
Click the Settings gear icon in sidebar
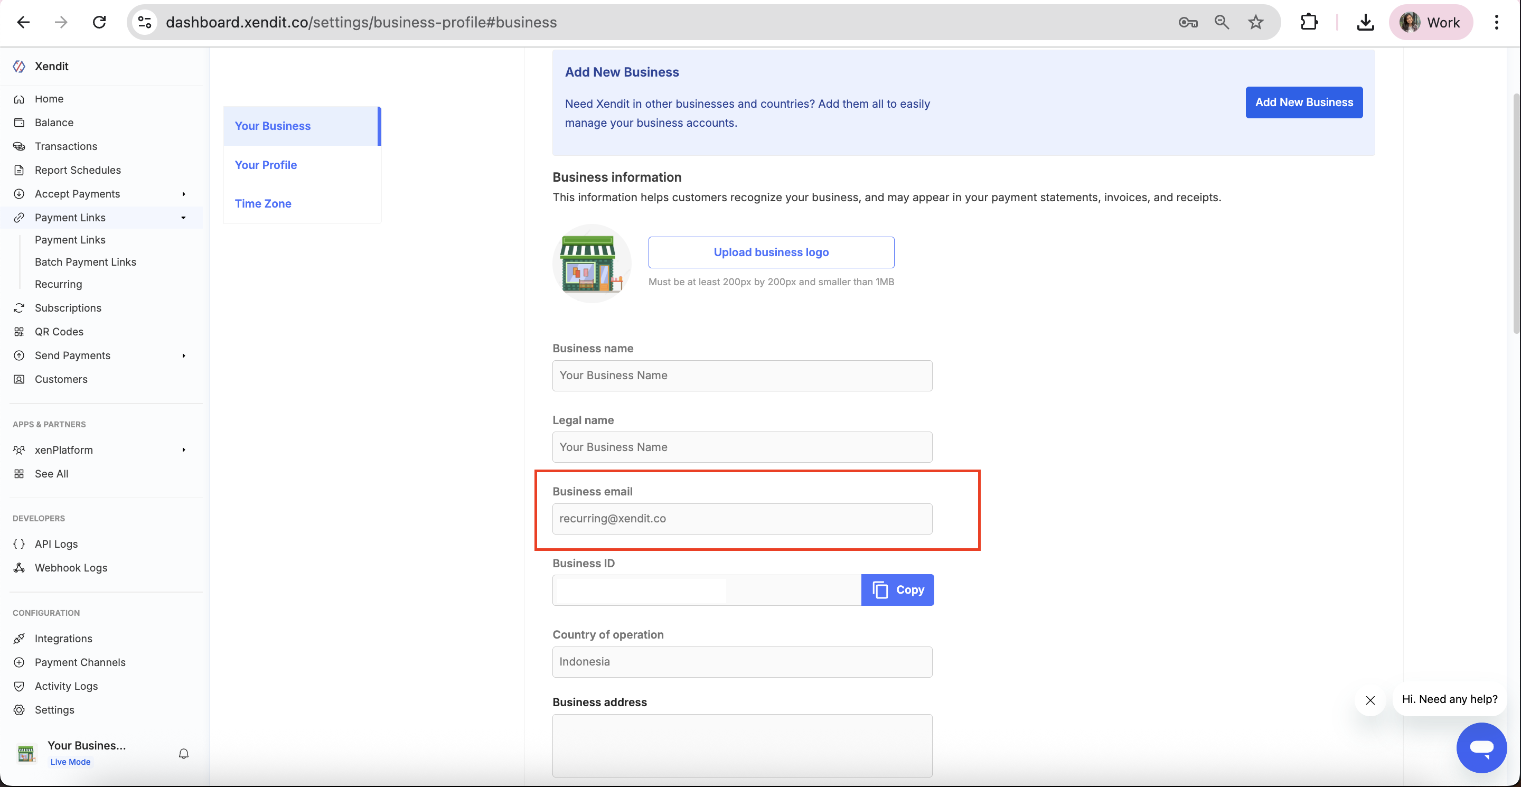pyautogui.click(x=19, y=710)
